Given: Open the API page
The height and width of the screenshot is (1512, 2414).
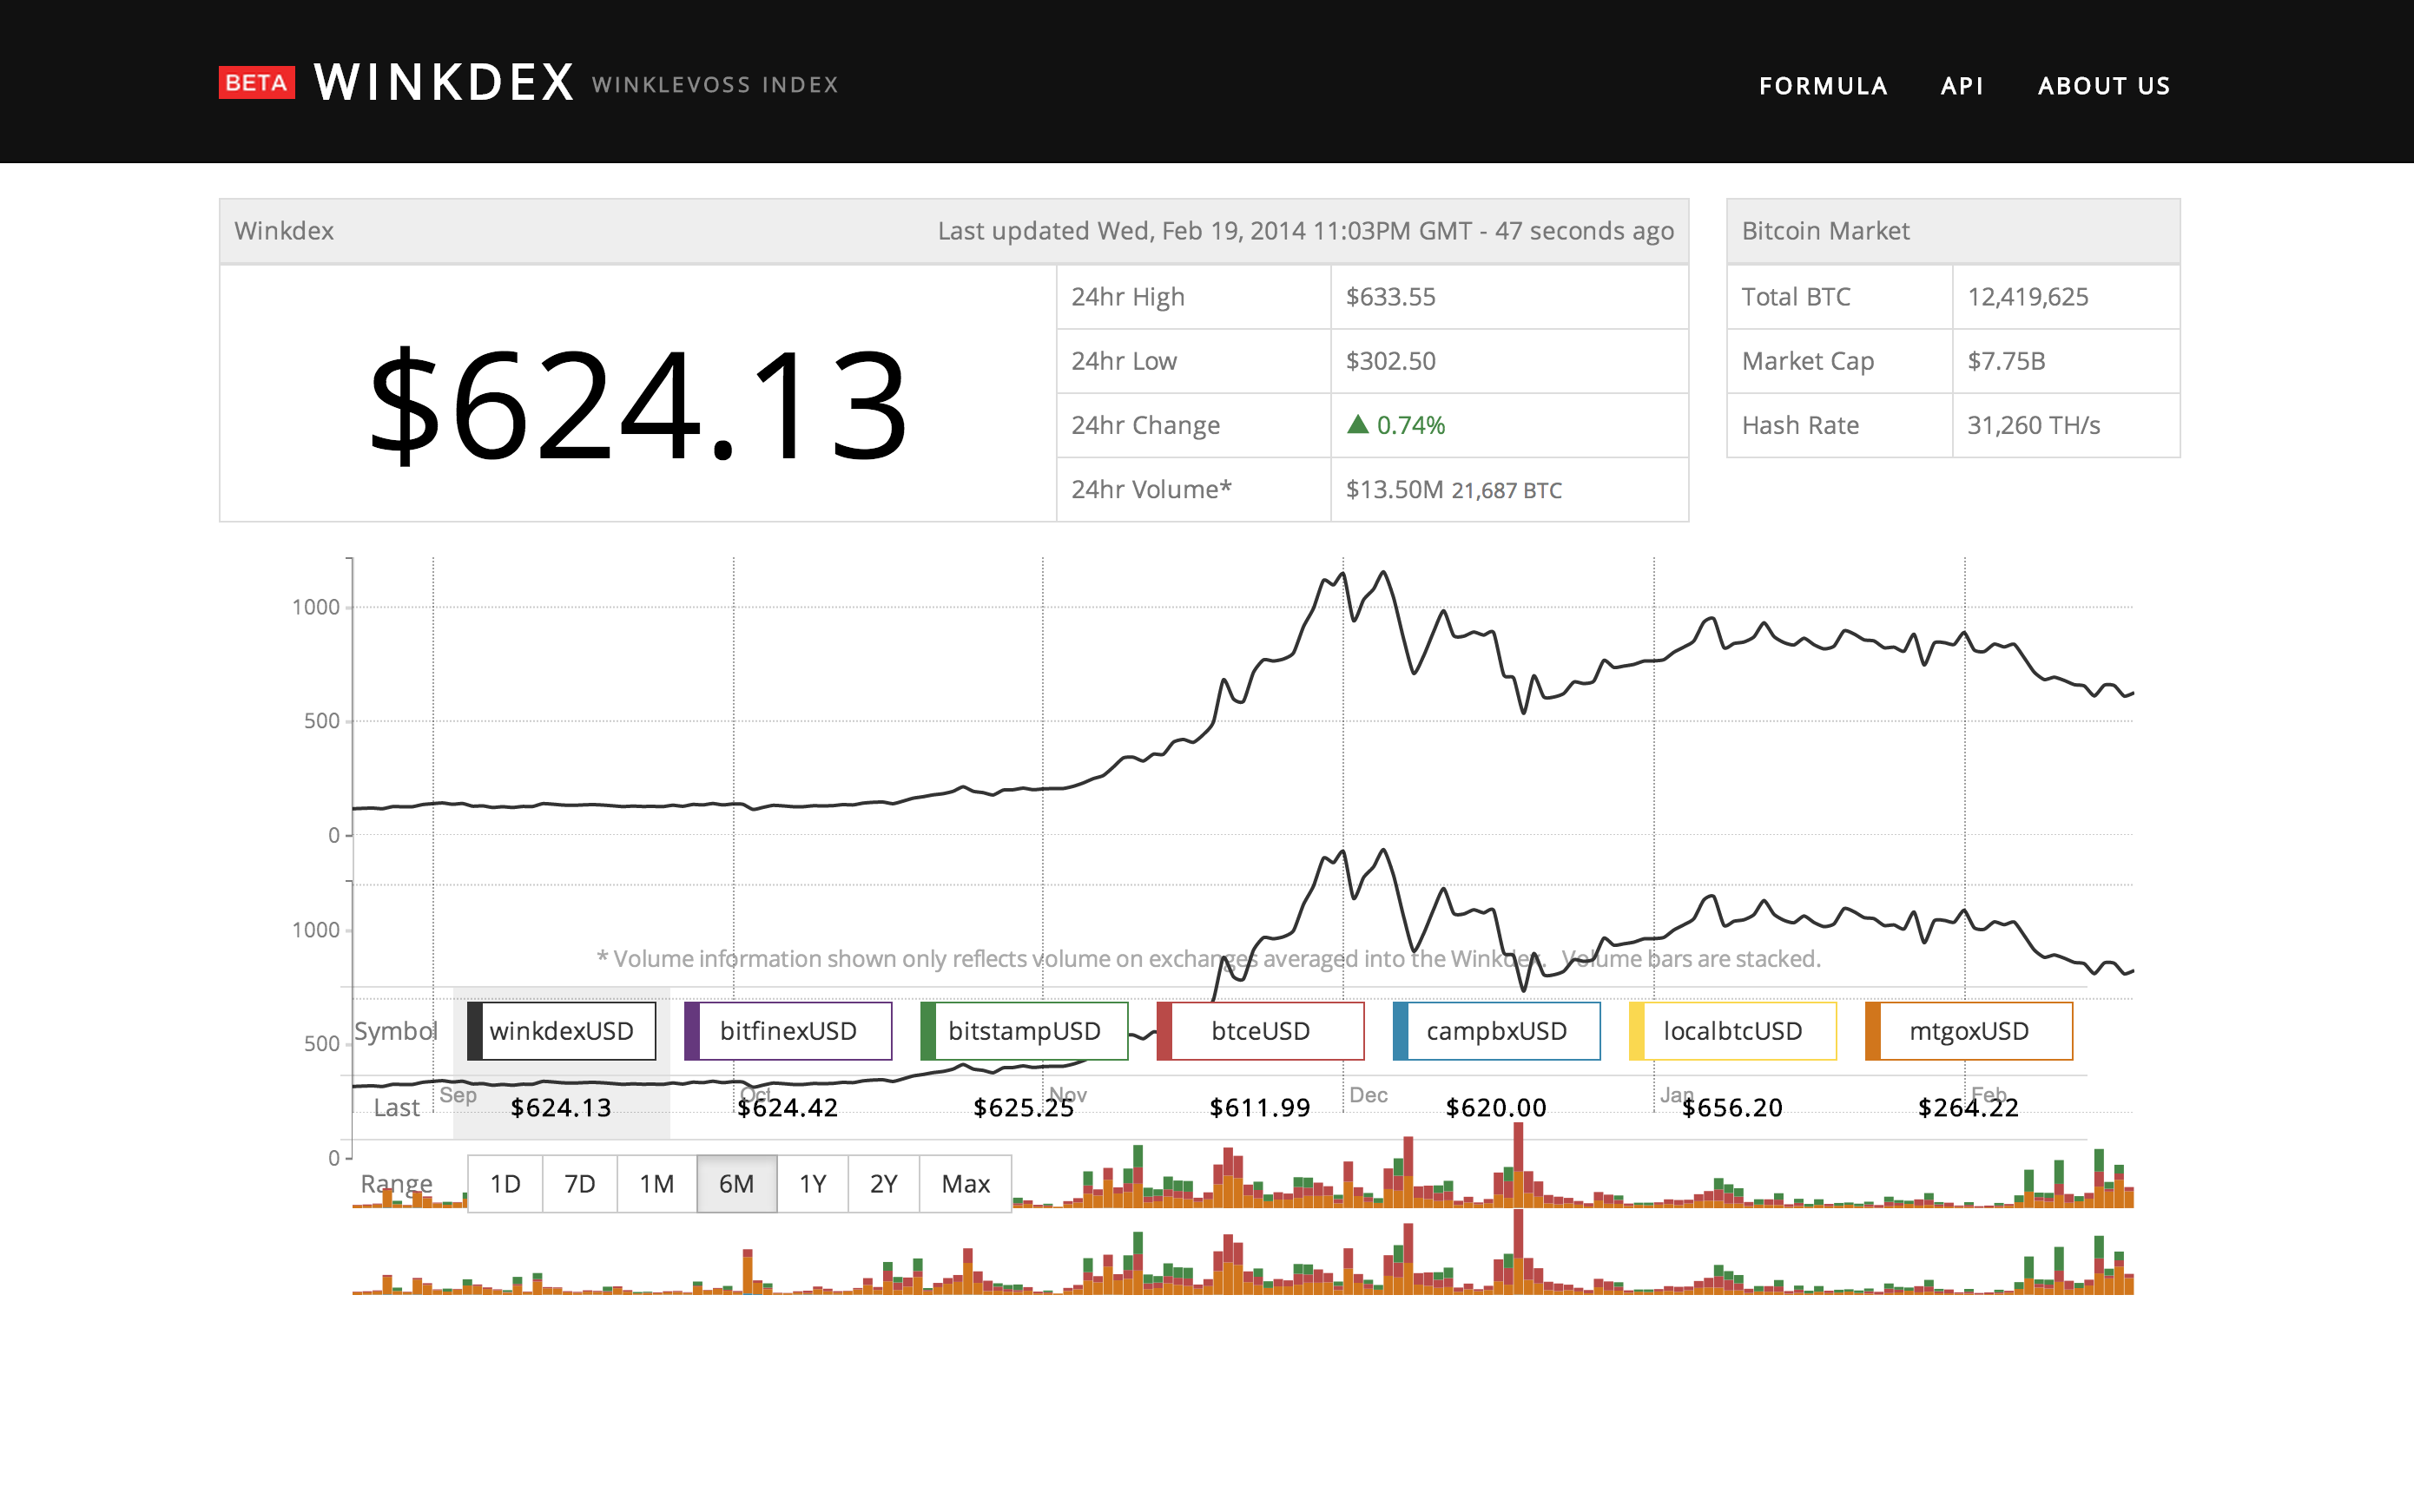Looking at the screenshot, I should 1962,86.
